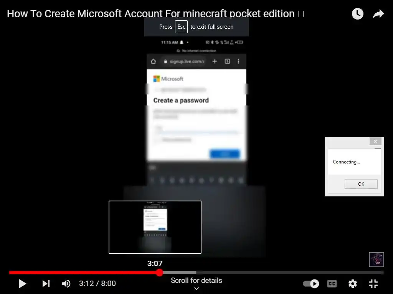Viewport: 393px width, 294px height.
Task: Click the Create a password heading
Action: (x=181, y=101)
